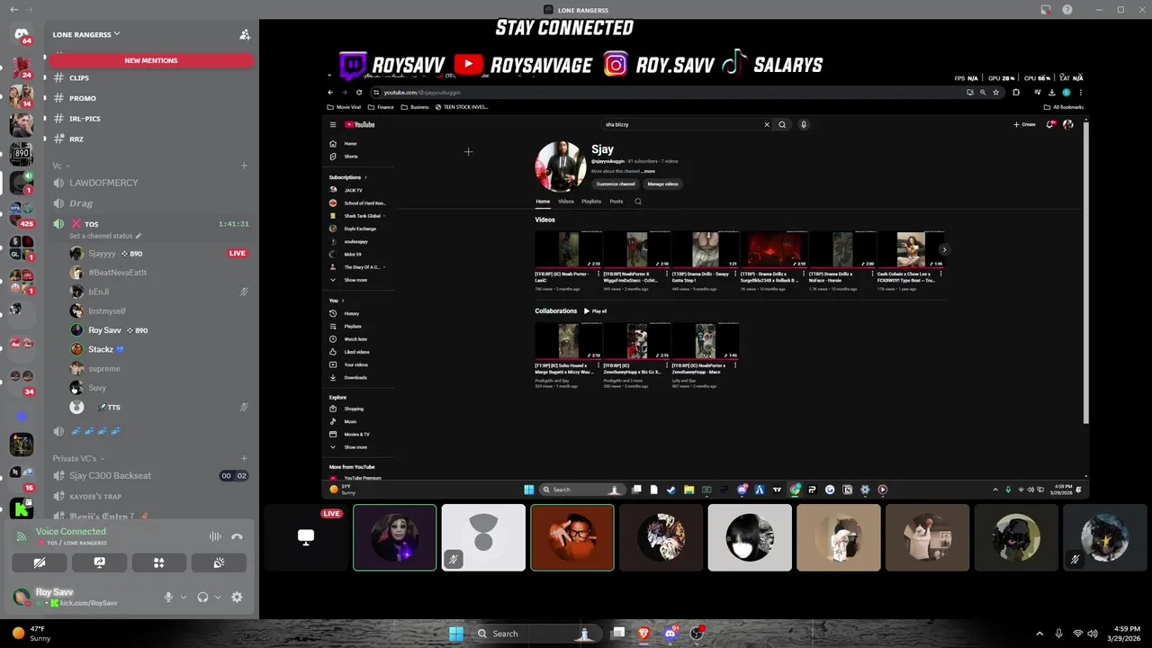Click the Voice Connected signal icon

[22, 536]
